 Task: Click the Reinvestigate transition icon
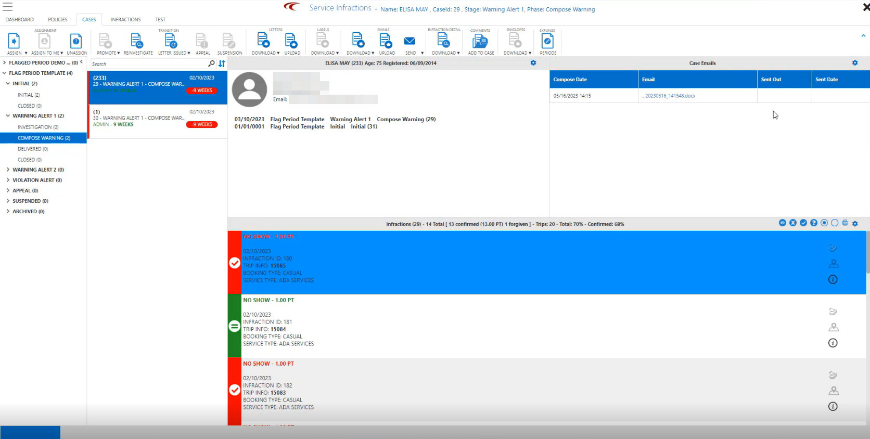click(136, 41)
